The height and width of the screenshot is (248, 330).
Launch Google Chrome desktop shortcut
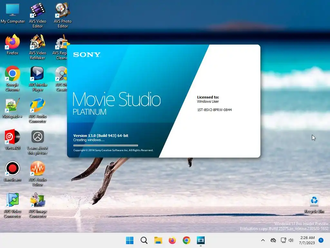coord(13,79)
